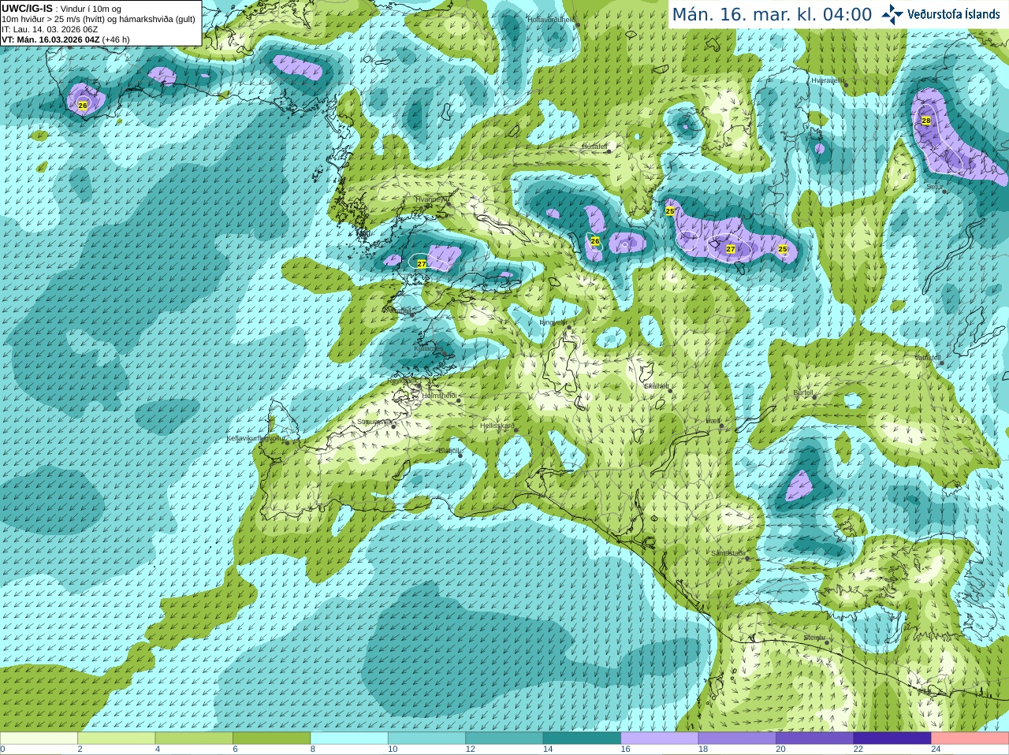Click the Hvanneyri station label

click(x=430, y=199)
